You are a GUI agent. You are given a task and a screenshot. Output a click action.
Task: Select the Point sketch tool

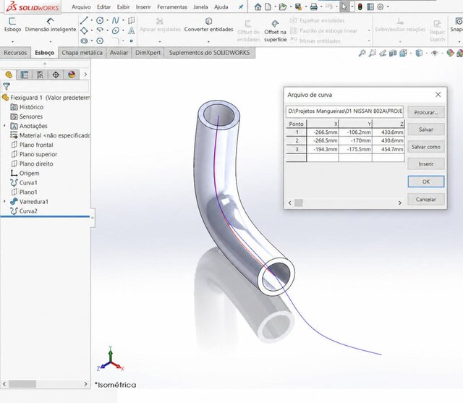132,41
